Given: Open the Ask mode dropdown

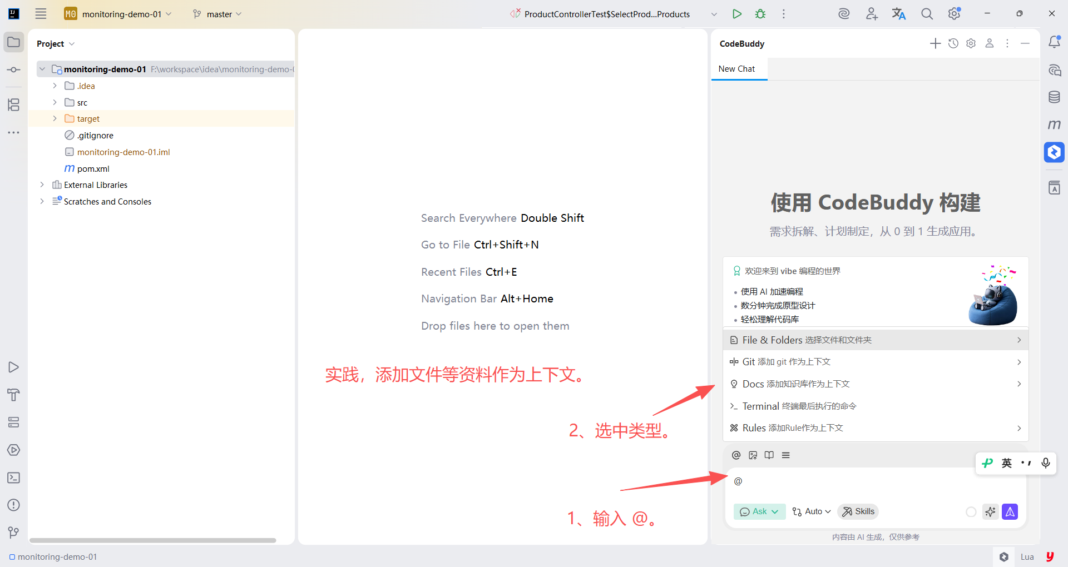Looking at the screenshot, I should pos(760,511).
